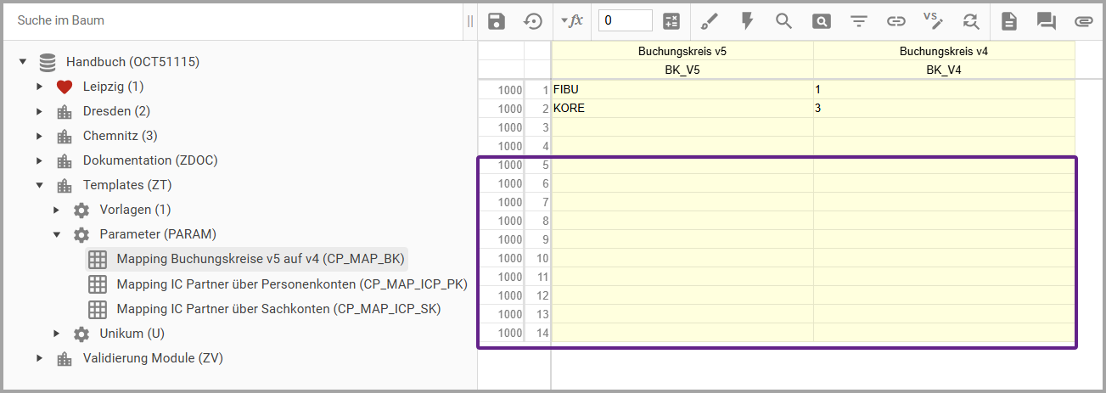The height and width of the screenshot is (393, 1106).
Task: Open the comments speech bubble icon
Action: tap(1047, 21)
